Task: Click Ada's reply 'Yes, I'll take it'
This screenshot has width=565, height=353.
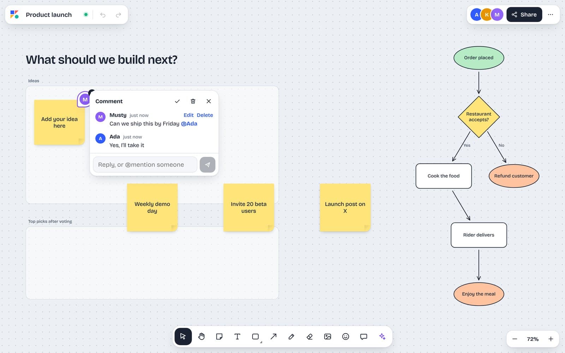Action: coord(127,145)
